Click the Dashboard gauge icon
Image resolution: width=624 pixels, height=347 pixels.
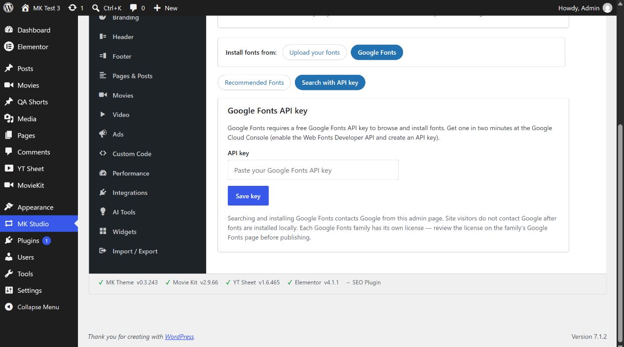click(8, 30)
